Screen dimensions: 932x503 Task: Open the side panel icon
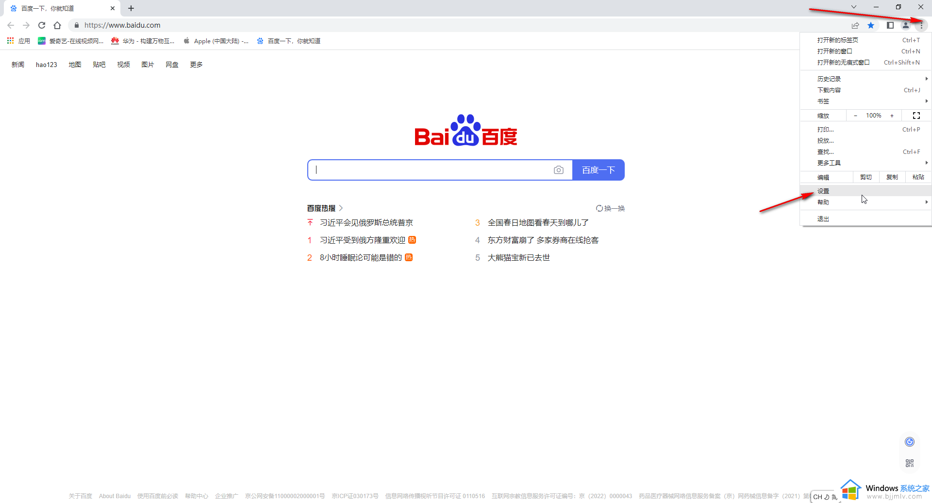tap(890, 25)
